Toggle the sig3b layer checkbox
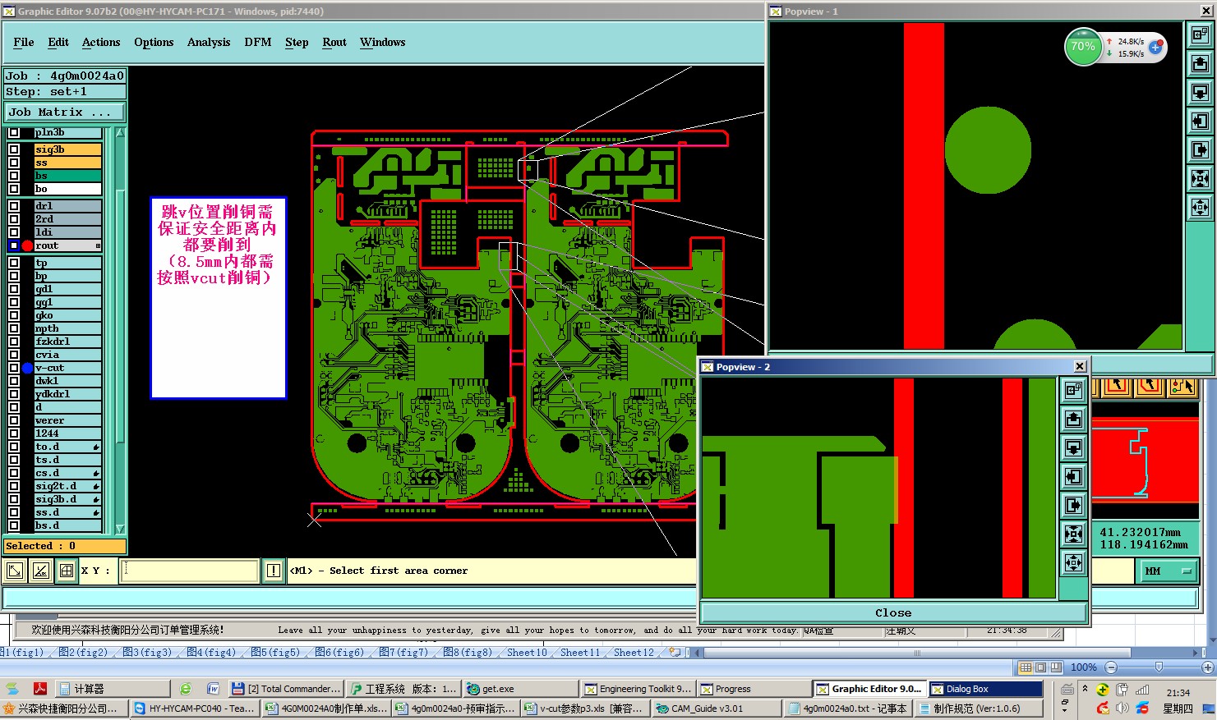 click(x=14, y=149)
